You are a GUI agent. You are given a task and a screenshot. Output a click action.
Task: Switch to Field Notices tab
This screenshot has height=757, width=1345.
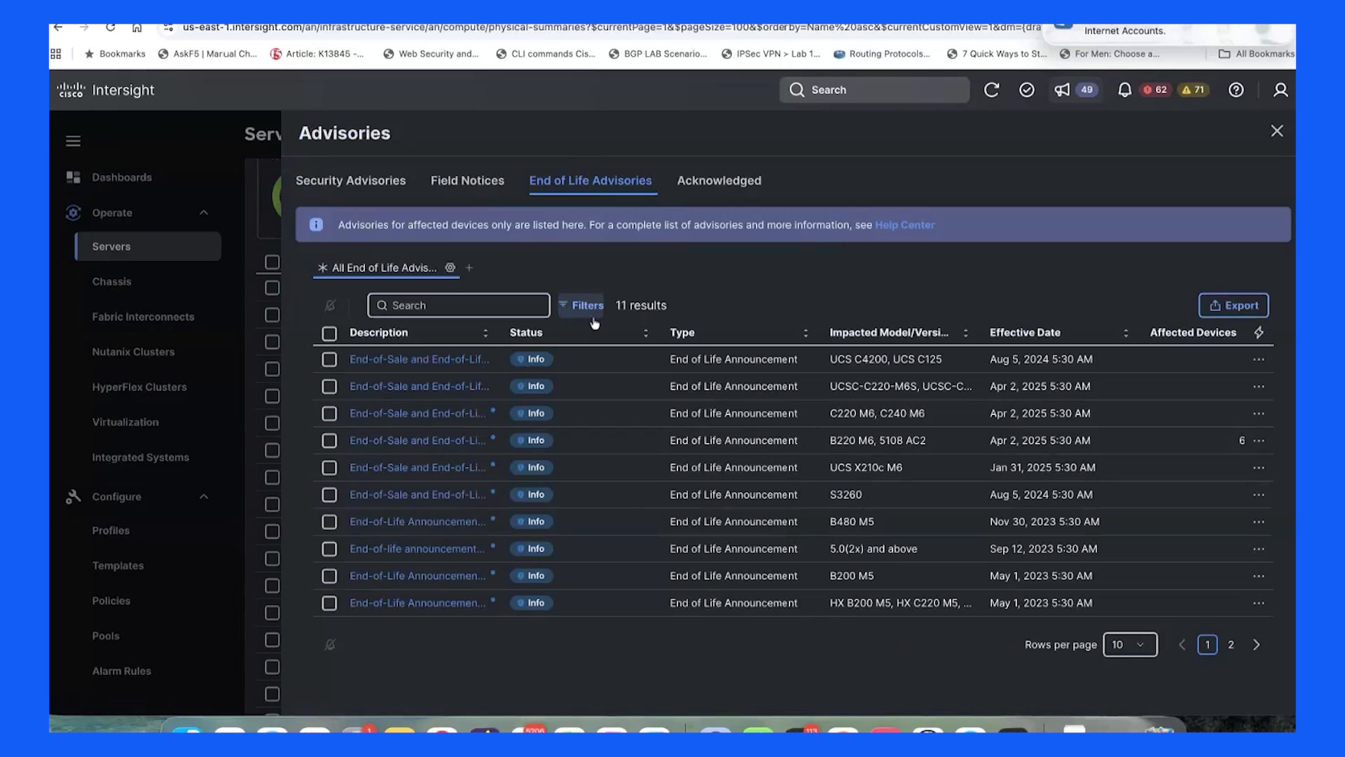pyautogui.click(x=467, y=180)
